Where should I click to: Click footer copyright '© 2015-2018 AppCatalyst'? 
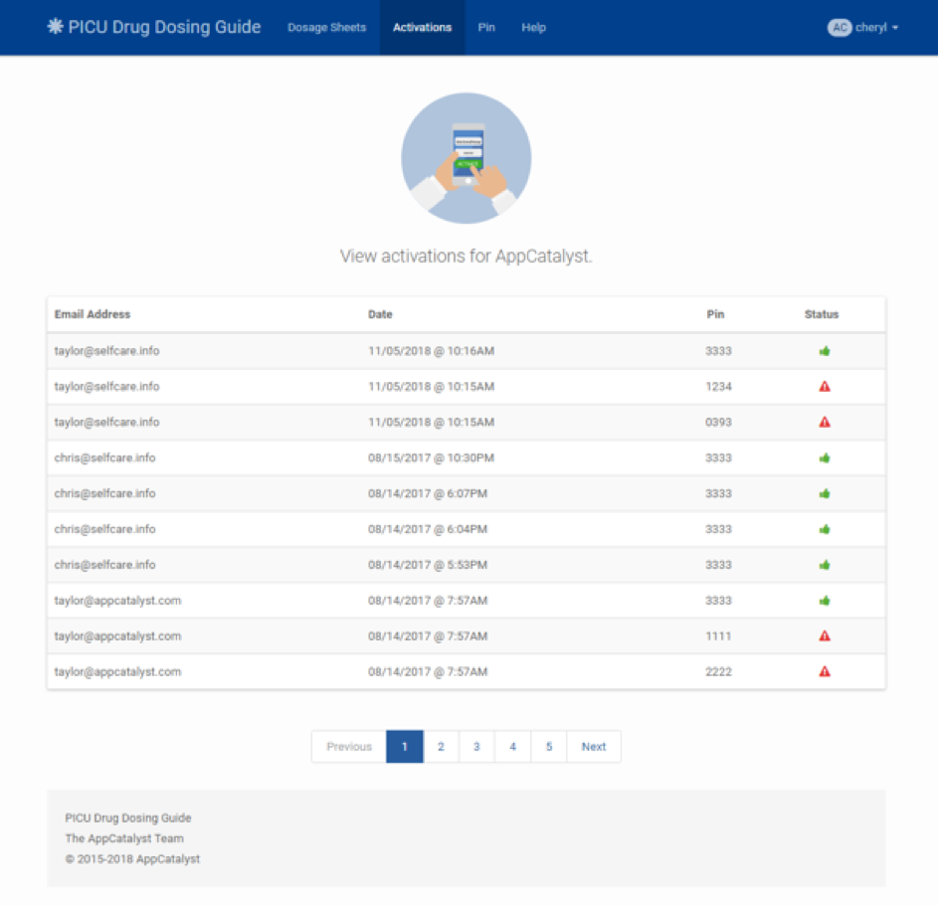(x=132, y=859)
